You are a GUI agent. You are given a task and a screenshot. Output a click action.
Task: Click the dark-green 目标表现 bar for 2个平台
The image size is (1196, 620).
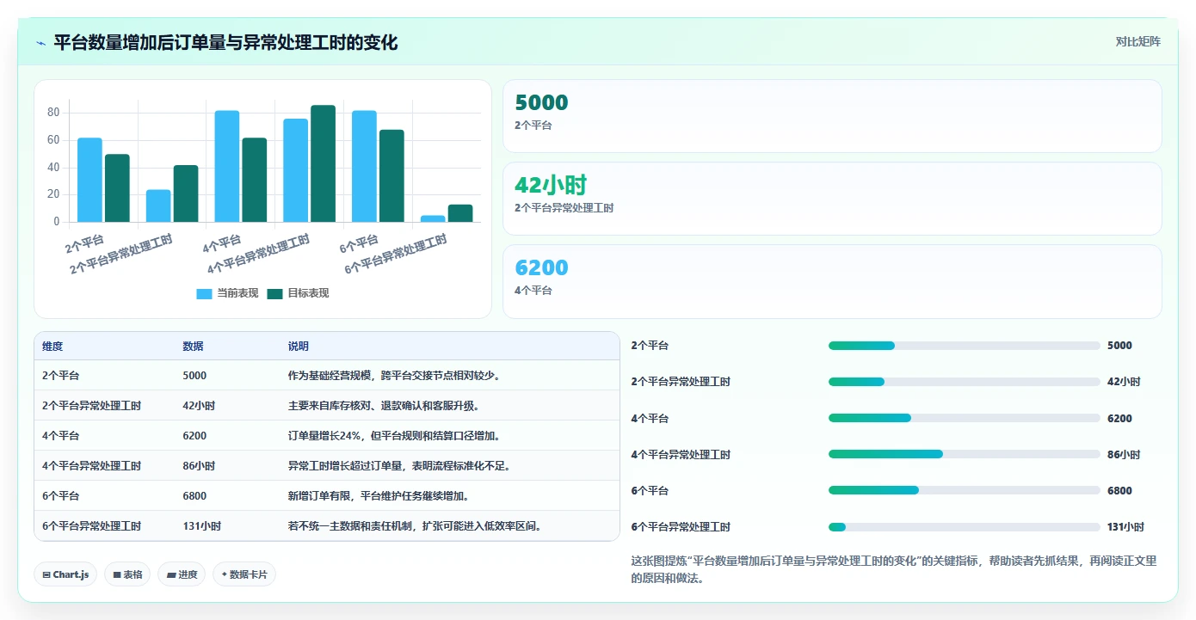pos(117,188)
